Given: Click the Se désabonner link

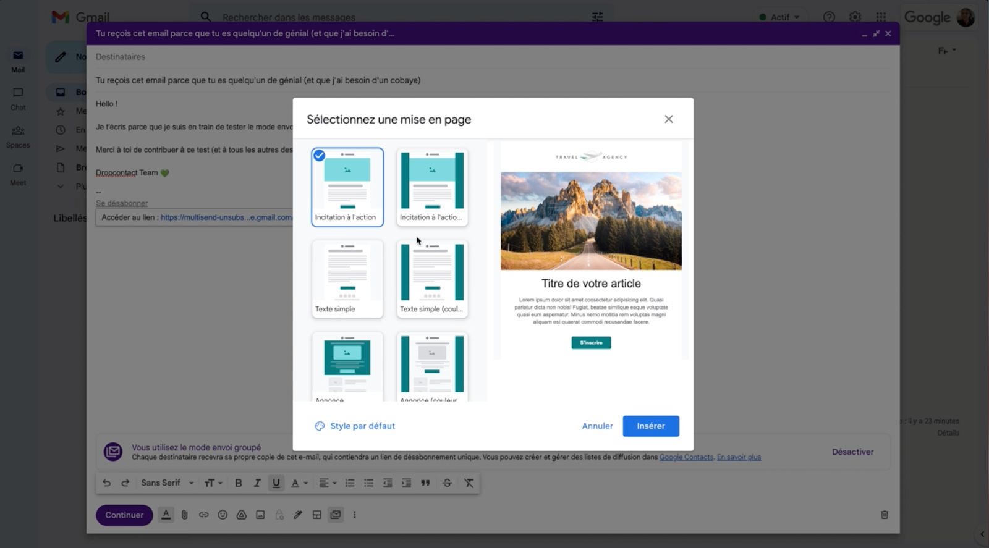Looking at the screenshot, I should pyautogui.click(x=122, y=203).
